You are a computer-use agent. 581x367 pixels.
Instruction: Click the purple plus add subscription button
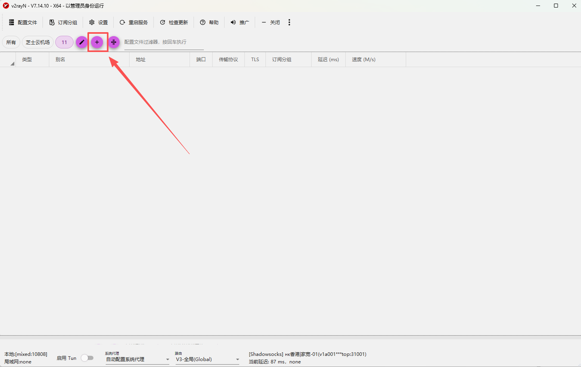pyautogui.click(x=97, y=42)
